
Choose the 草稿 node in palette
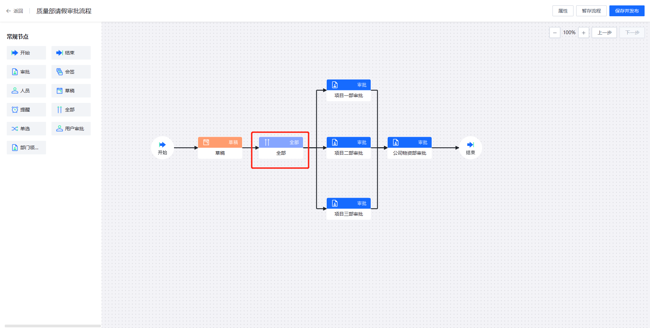point(71,91)
